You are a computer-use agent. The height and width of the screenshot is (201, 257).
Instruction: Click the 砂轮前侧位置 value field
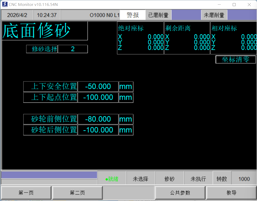point(98,119)
